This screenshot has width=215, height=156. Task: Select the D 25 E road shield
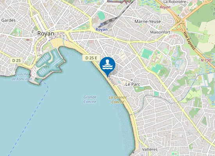pos(91,58)
